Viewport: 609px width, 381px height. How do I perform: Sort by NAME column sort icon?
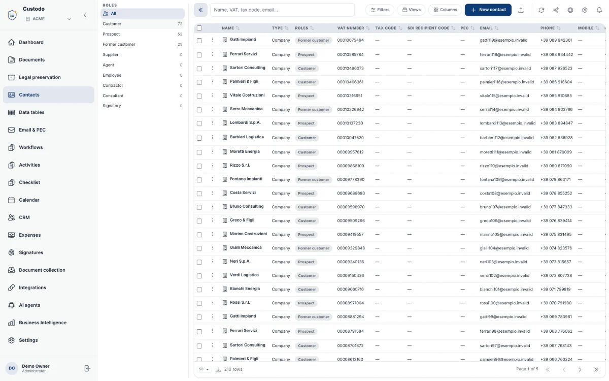point(238,28)
